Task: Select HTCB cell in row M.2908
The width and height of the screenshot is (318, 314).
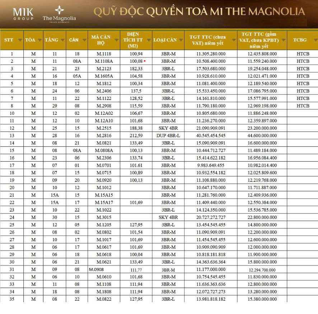Action: pyautogui.click(x=303, y=106)
